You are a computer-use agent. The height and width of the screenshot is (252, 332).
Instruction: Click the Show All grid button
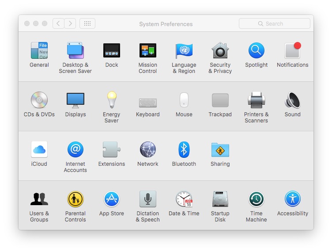pyautogui.click(x=87, y=23)
